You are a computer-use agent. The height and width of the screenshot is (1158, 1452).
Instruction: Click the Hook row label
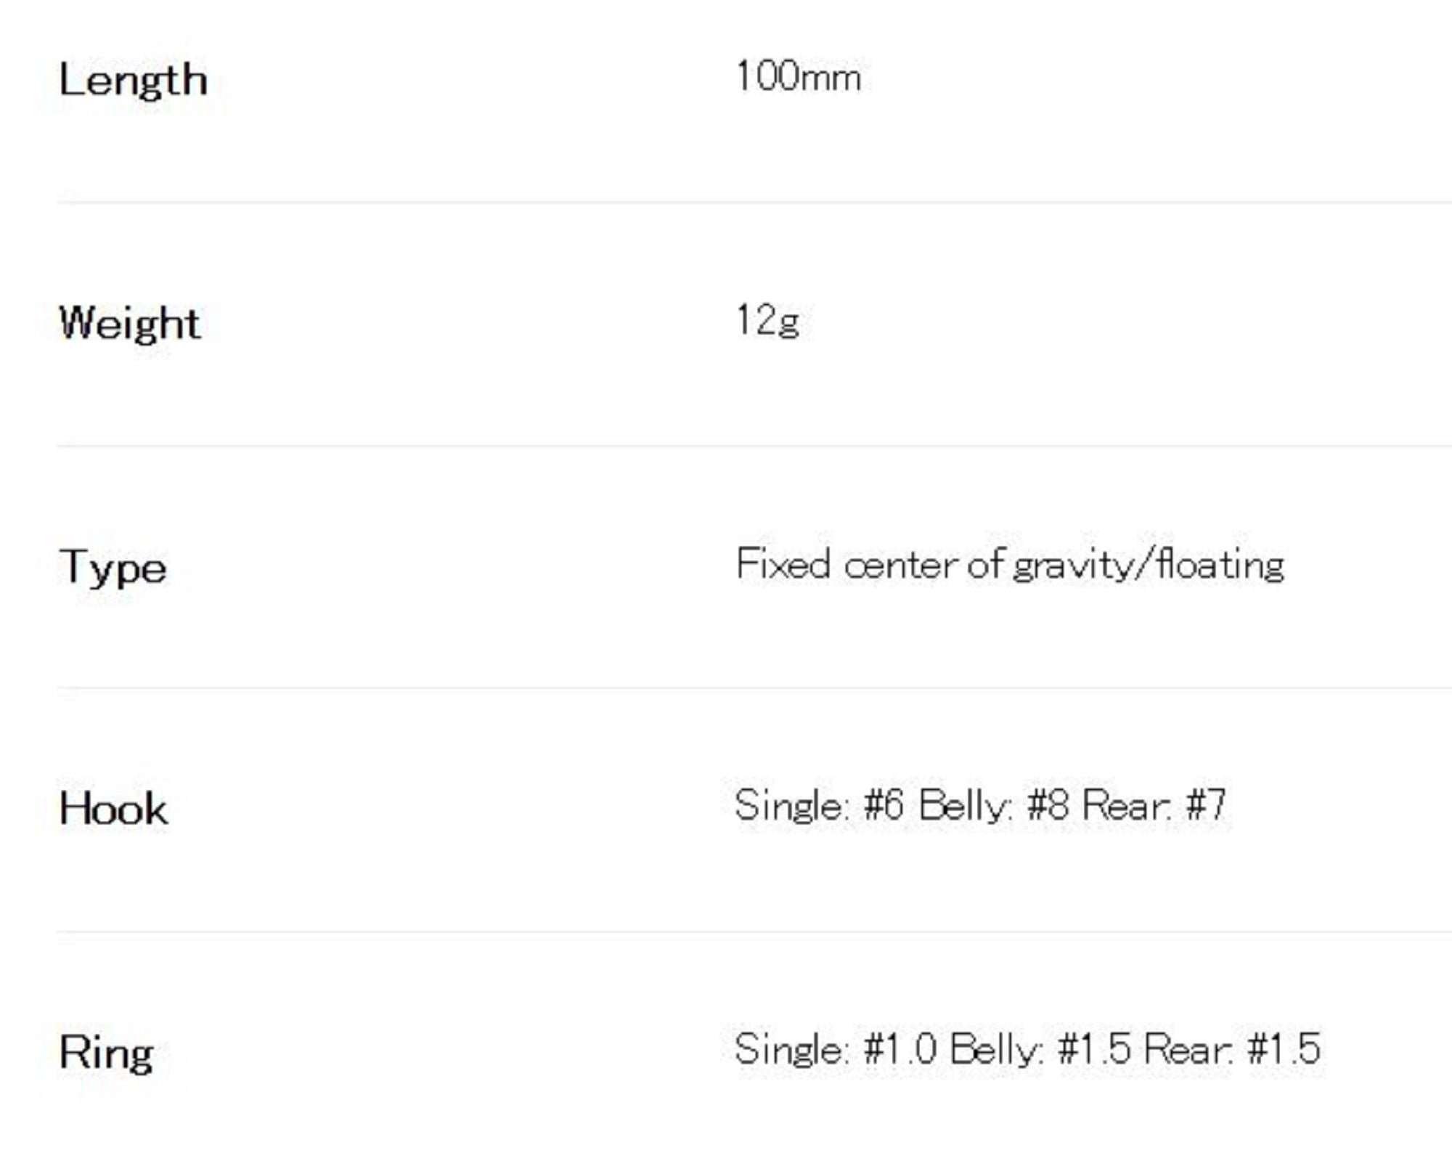click(113, 809)
